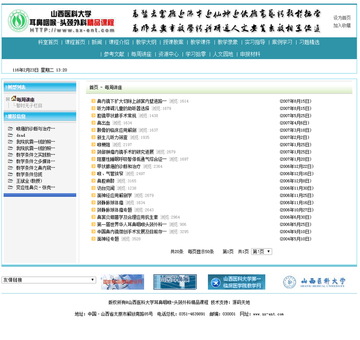Click folder icon beside 教学条件总揽
Screen dimensions: 360x340
point(11,174)
